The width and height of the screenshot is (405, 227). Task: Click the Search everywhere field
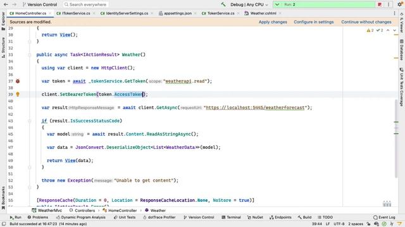coord(85,4)
